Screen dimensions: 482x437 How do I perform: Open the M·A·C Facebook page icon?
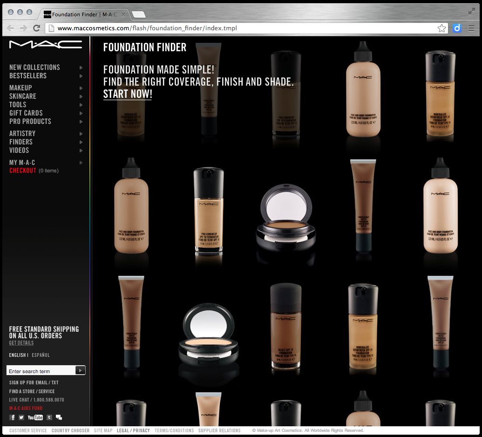tap(12, 417)
